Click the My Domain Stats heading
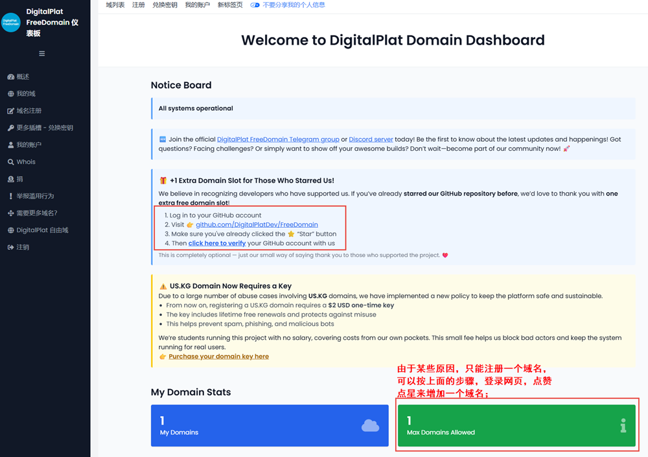Screen dimensions: 648x457 (x=191, y=392)
